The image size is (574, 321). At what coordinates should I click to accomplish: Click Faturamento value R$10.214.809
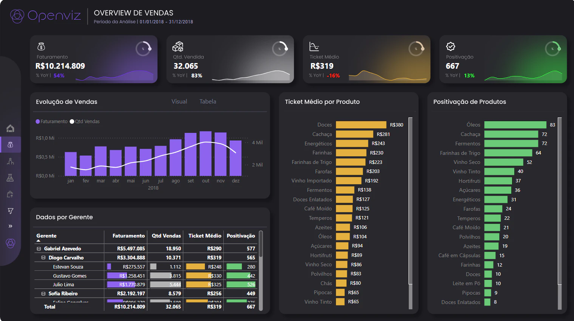(60, 66)
